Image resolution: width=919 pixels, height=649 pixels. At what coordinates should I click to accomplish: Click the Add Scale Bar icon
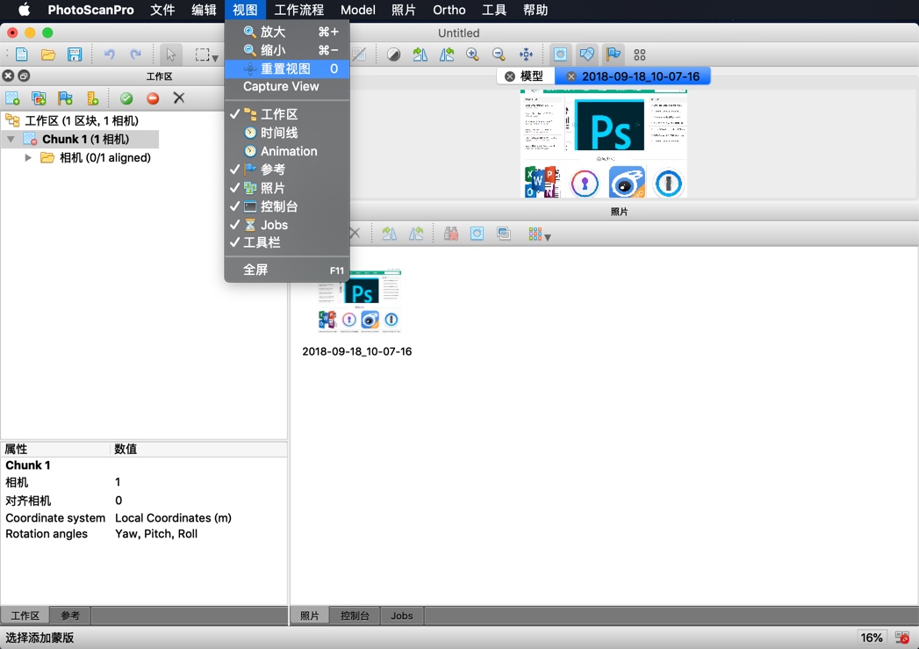tap(90, 97)
